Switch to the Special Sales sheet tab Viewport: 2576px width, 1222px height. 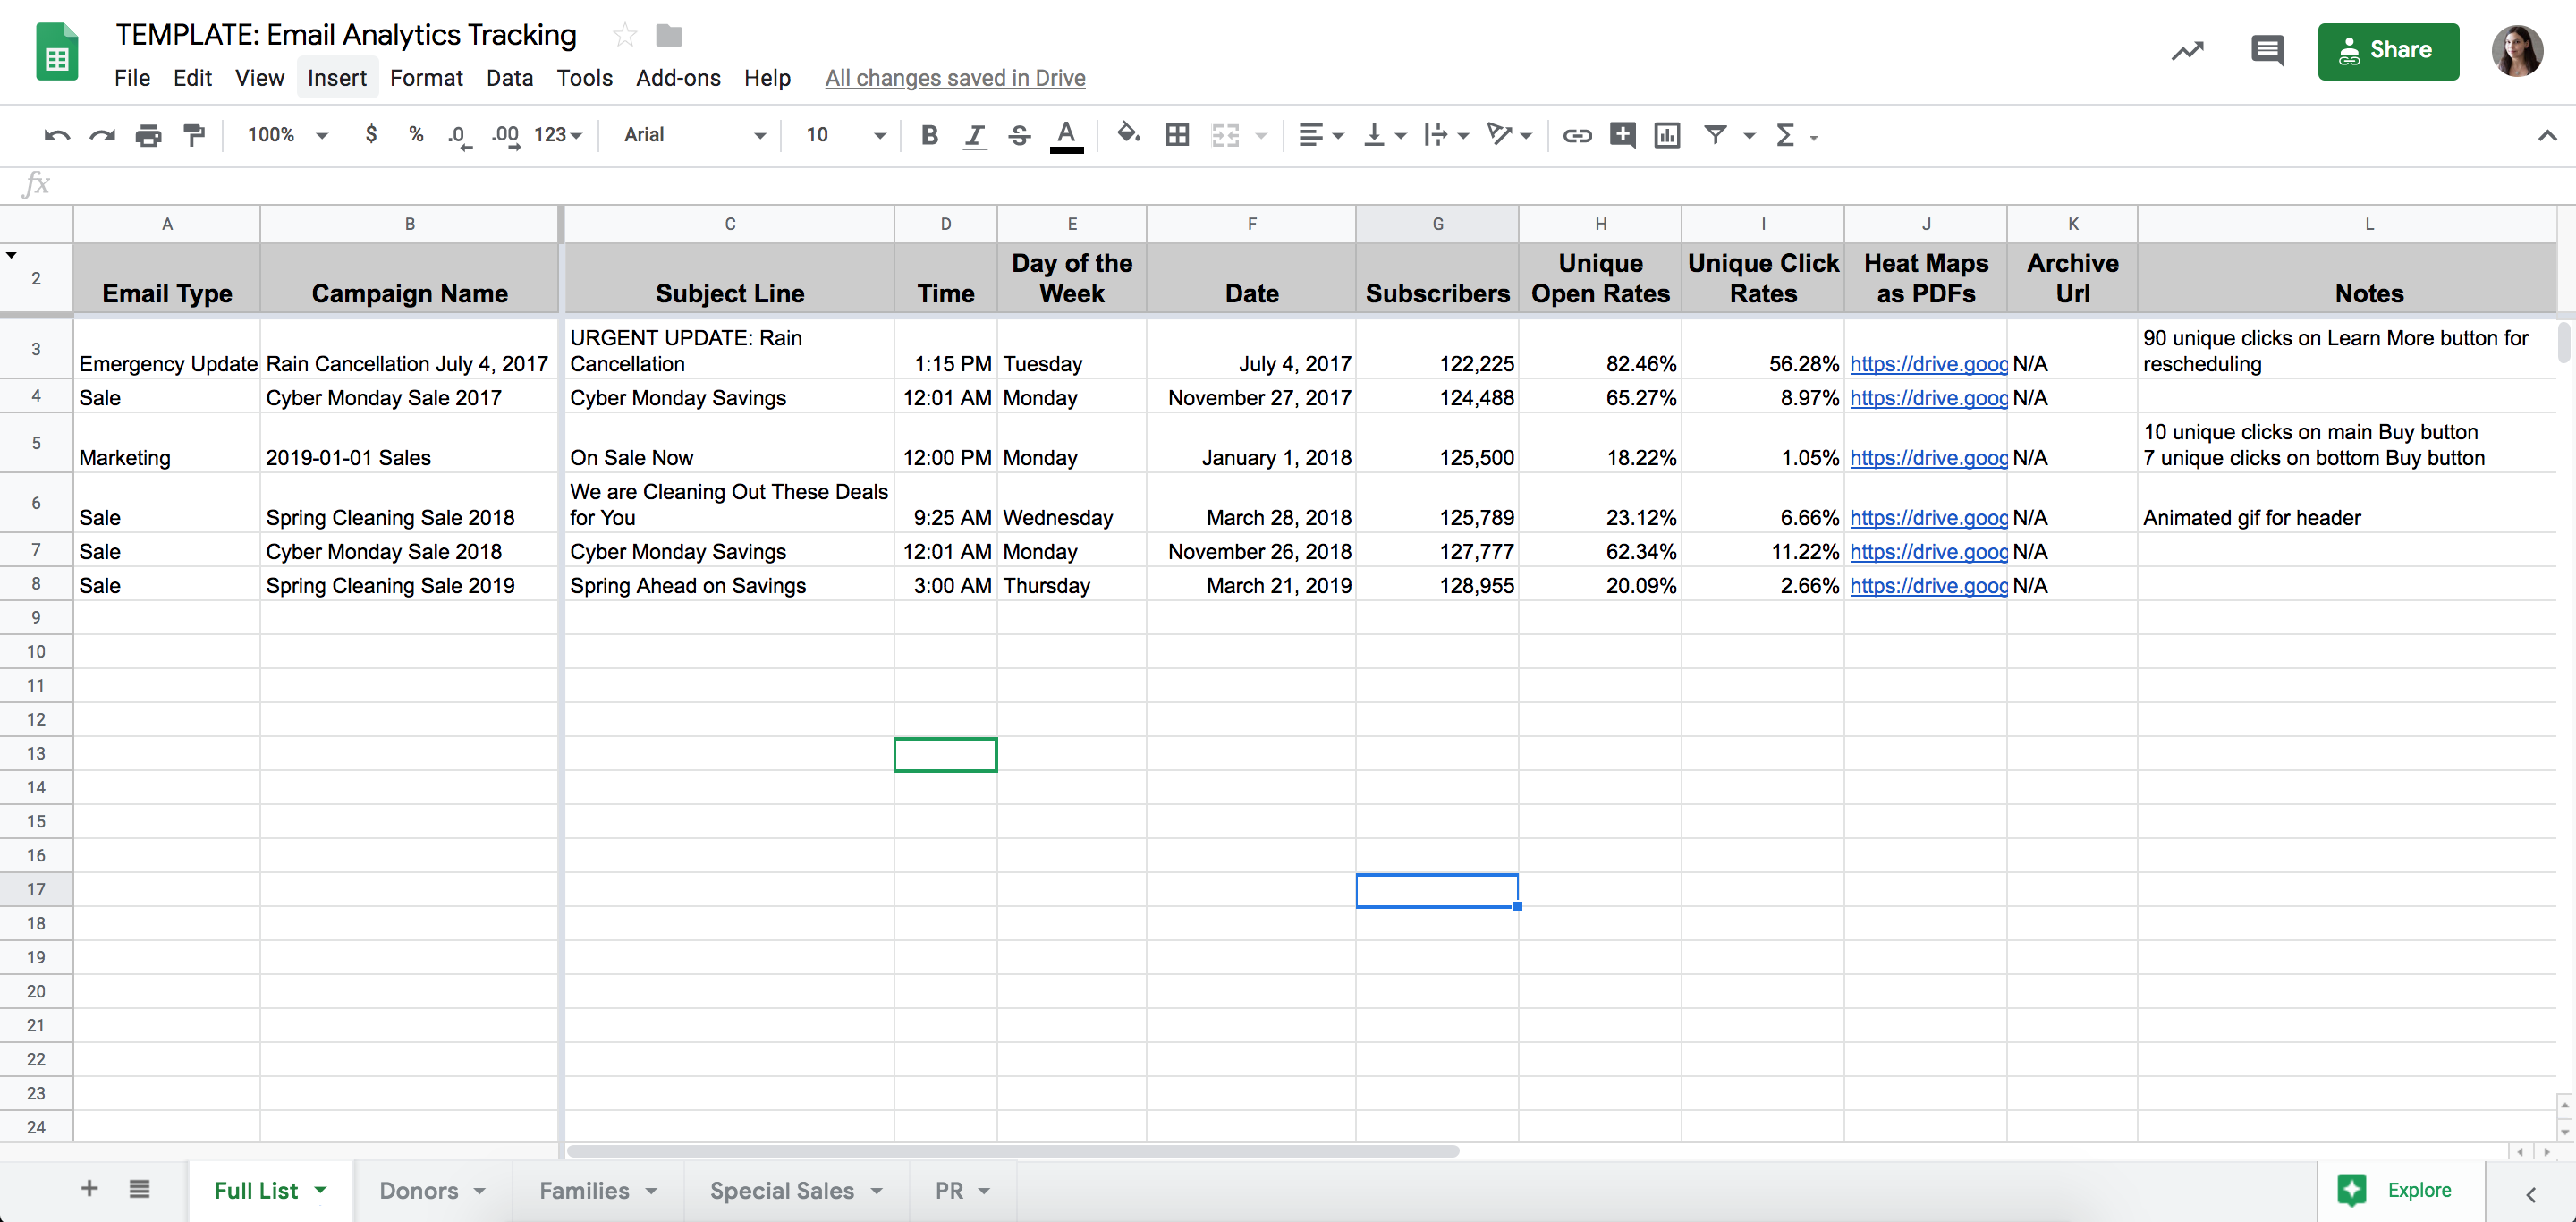(781, 1190)
